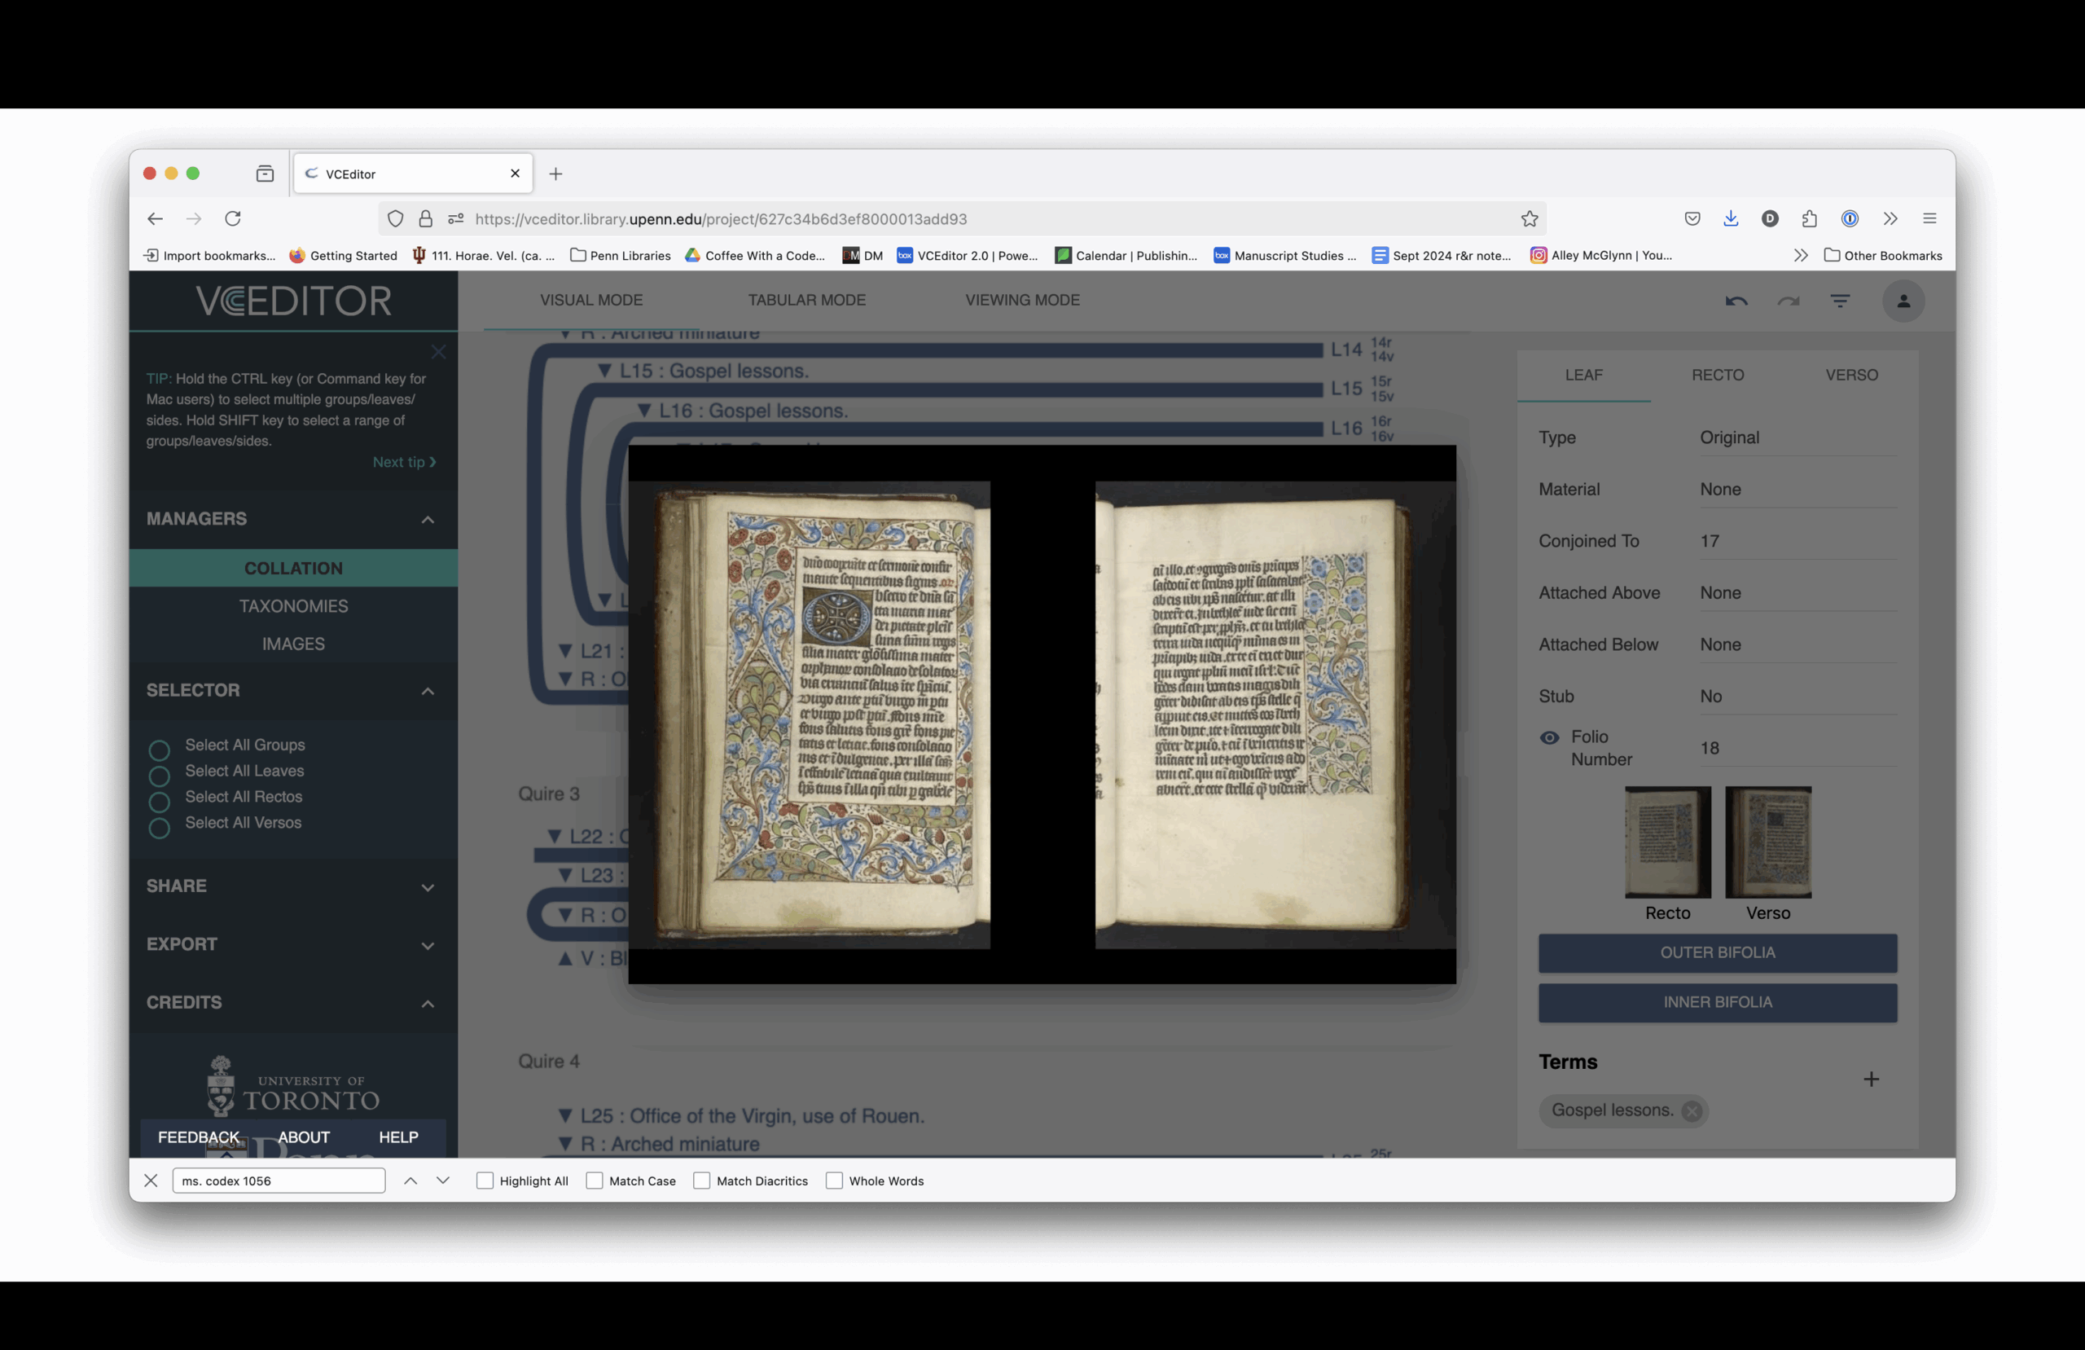Viewport: 2085px width, 1350px height.
Task: Switch to VISUAL MODE tab
Action: click(x=591, y=300)
